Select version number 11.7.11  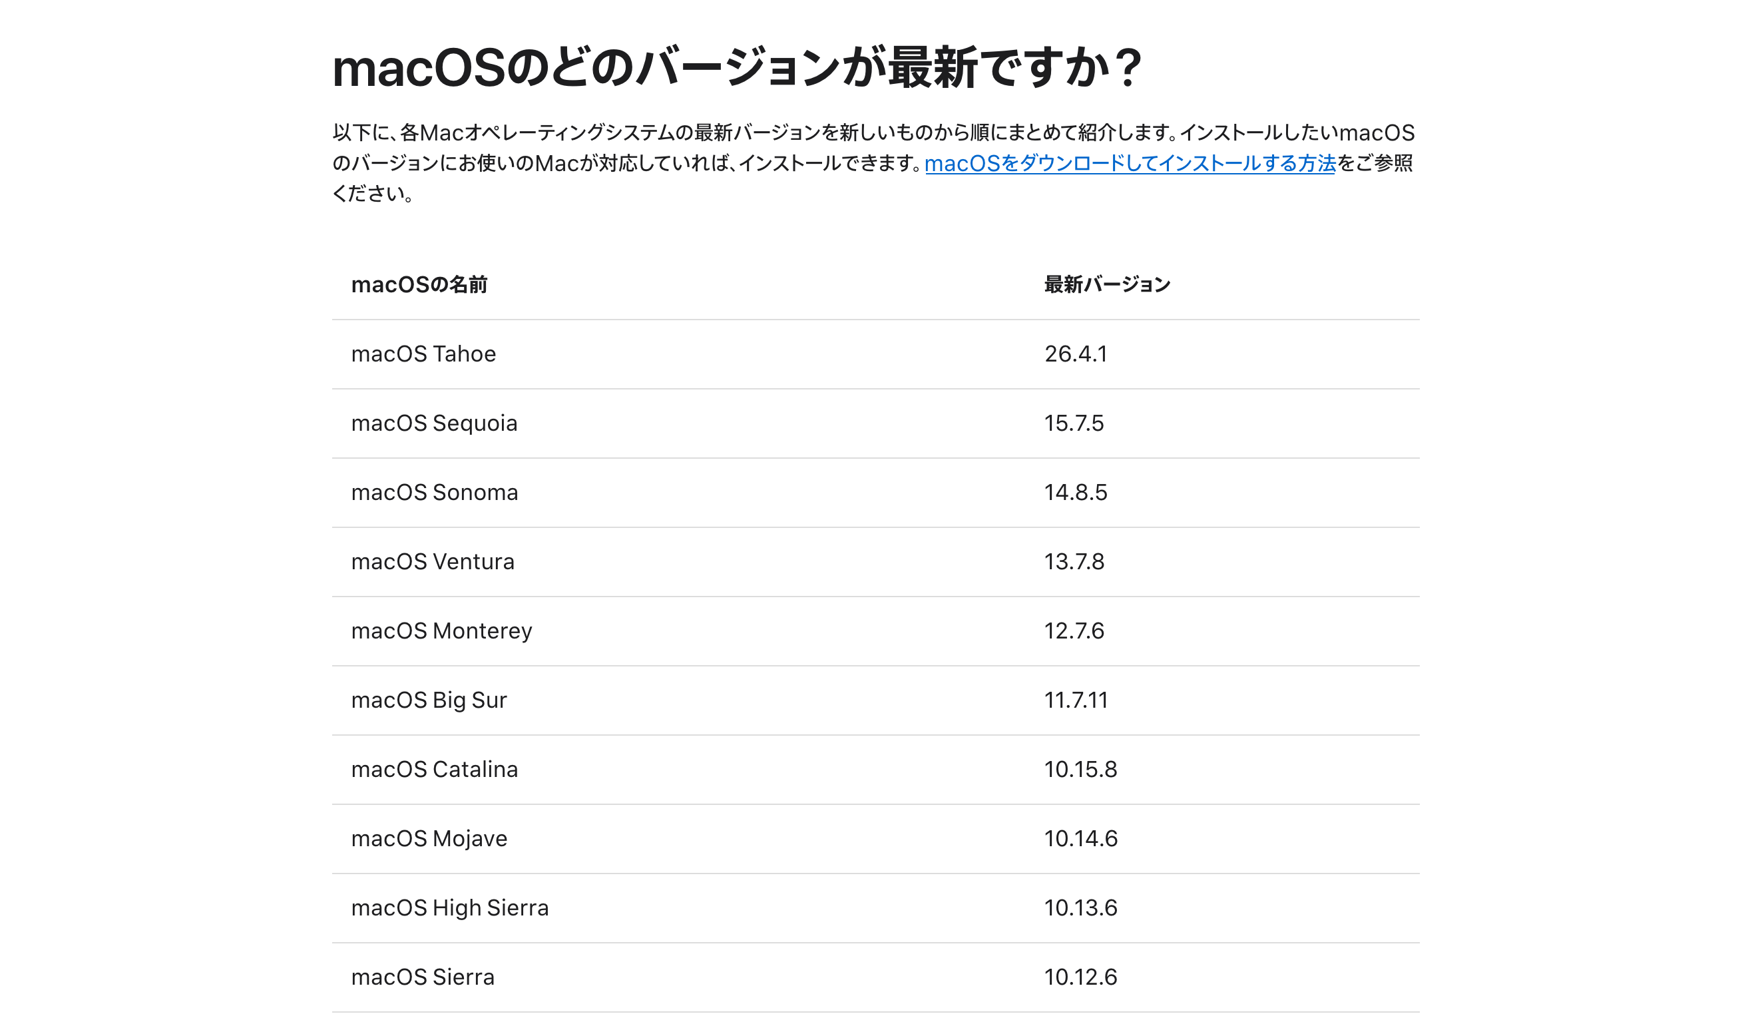point(1076,700)
